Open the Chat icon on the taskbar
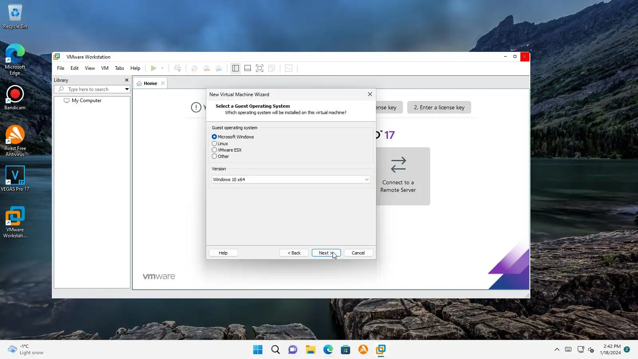 [293, 350]
